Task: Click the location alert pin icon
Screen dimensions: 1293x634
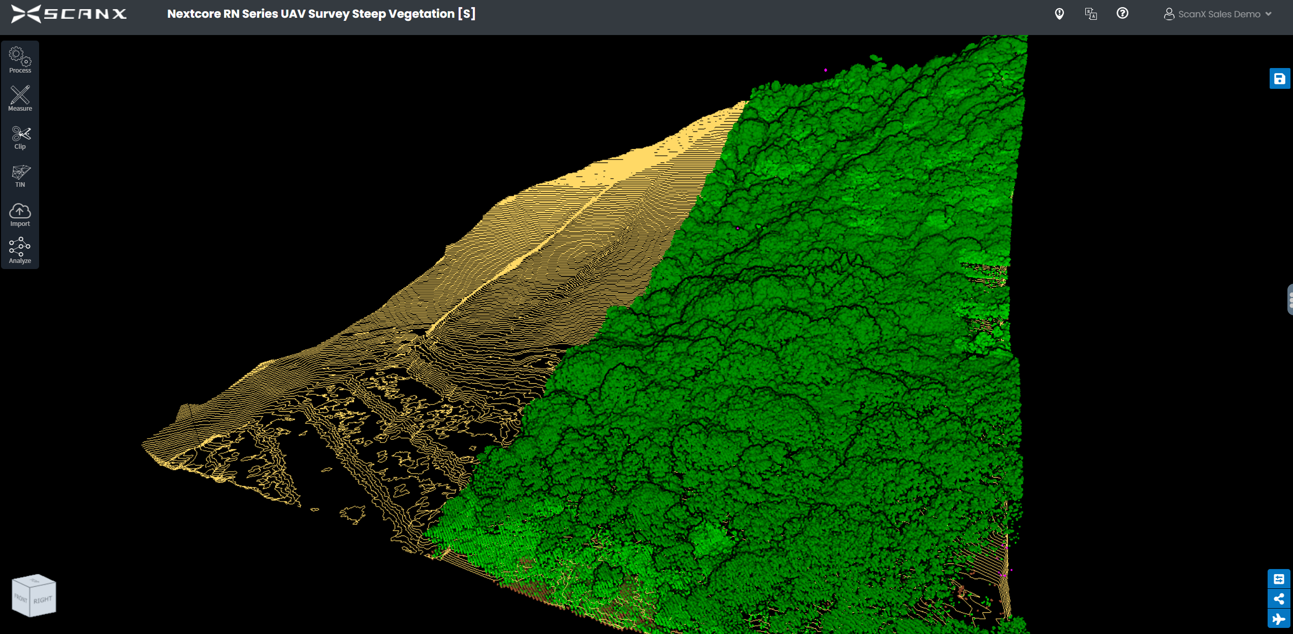Action: coord(1059,14)
